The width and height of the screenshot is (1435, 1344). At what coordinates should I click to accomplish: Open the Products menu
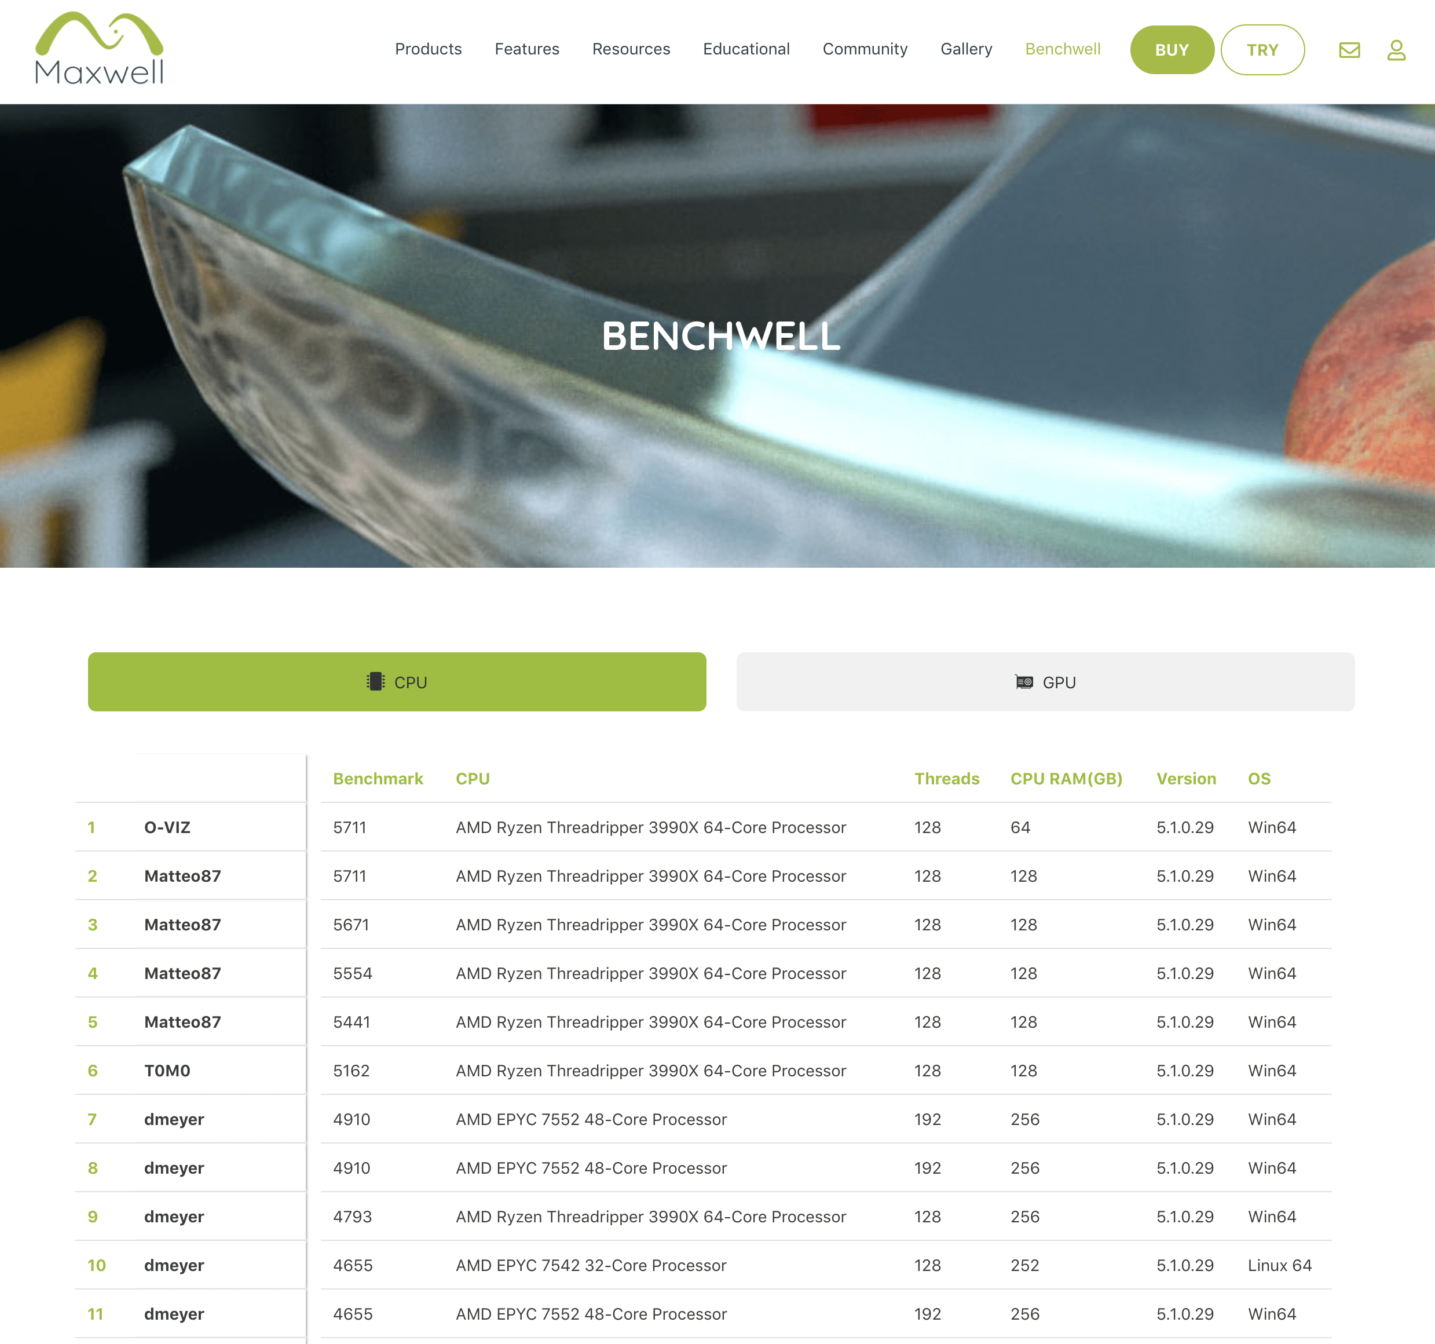coord(428,49)
